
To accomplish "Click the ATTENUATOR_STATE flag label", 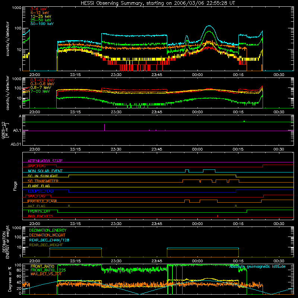I will (x=45, y=161).
